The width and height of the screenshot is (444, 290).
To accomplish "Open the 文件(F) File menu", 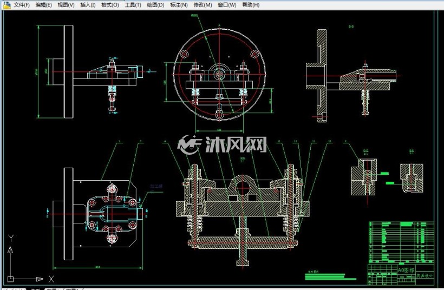I will tap(22, 5).
